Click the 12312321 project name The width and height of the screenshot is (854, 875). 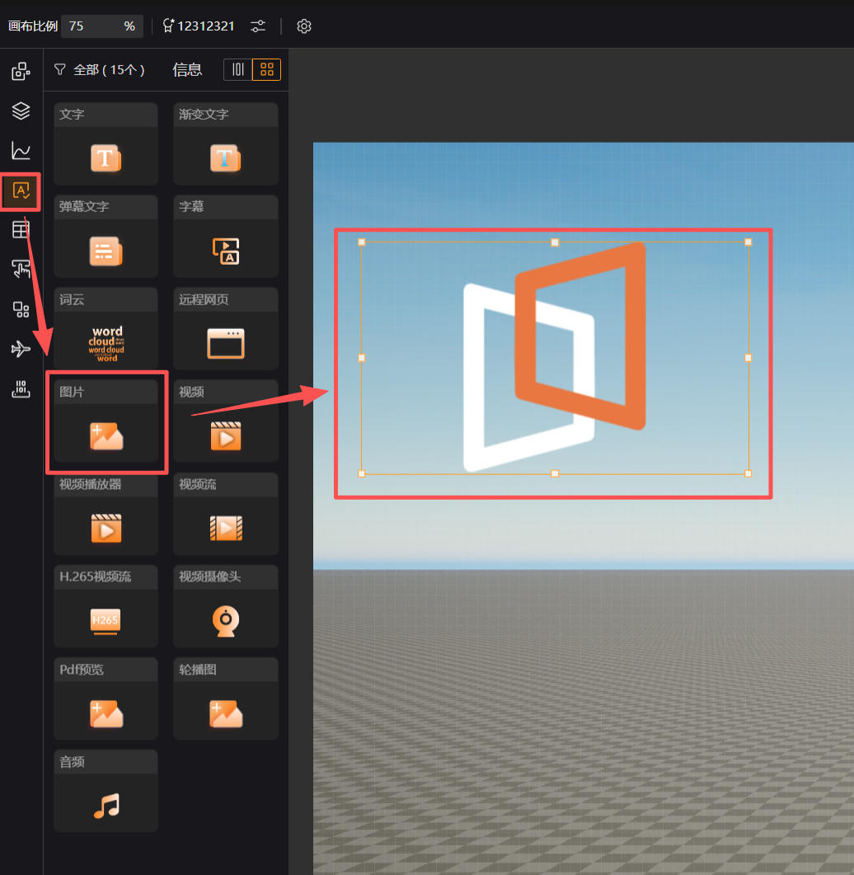click(x=206, y=26)
